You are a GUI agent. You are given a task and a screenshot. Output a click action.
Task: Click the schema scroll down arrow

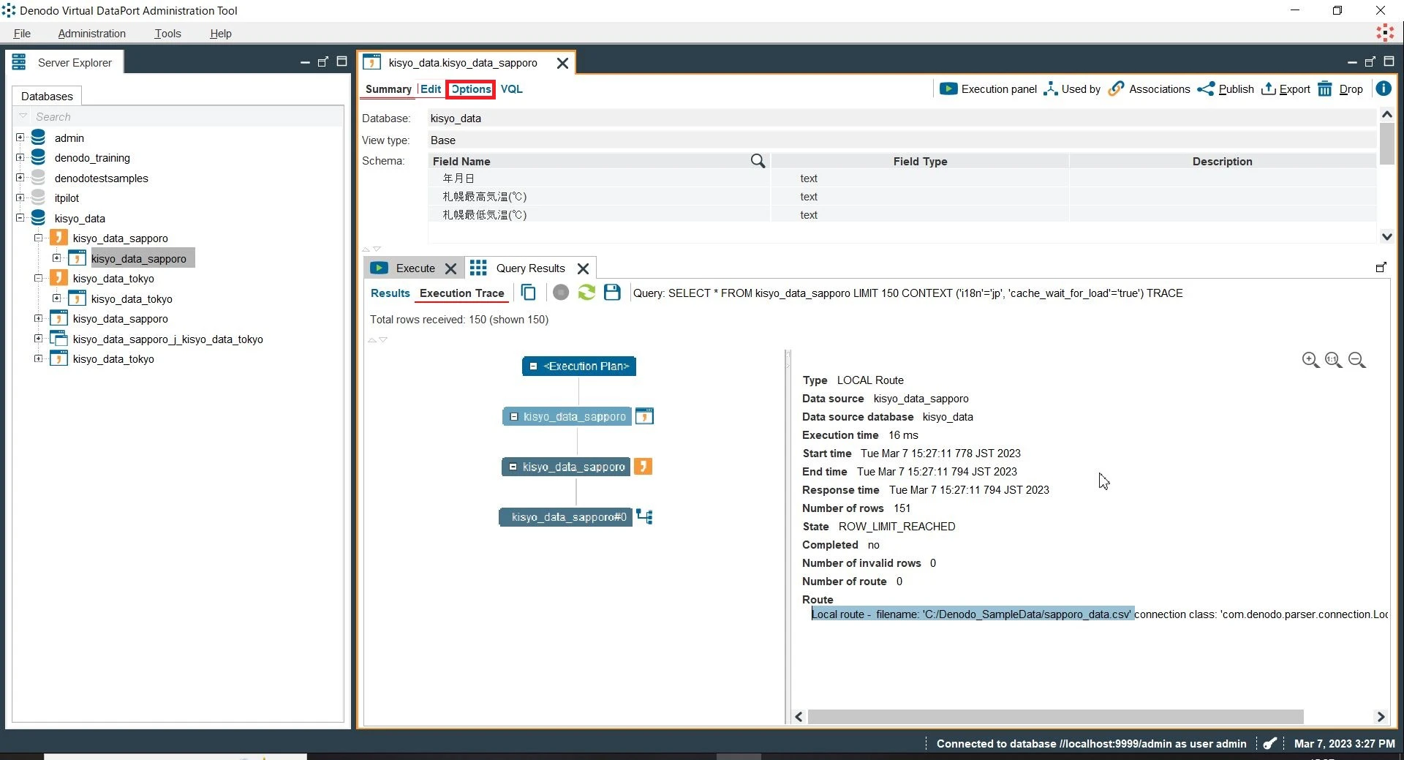[1386, 236]
